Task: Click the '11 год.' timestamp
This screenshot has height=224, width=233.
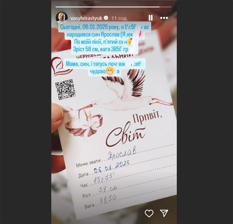Action: tap(119, 18)
